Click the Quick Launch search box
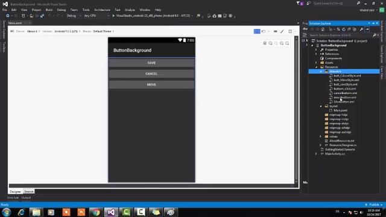Screen dimensions: 386x217 click(x=334, y=3)
